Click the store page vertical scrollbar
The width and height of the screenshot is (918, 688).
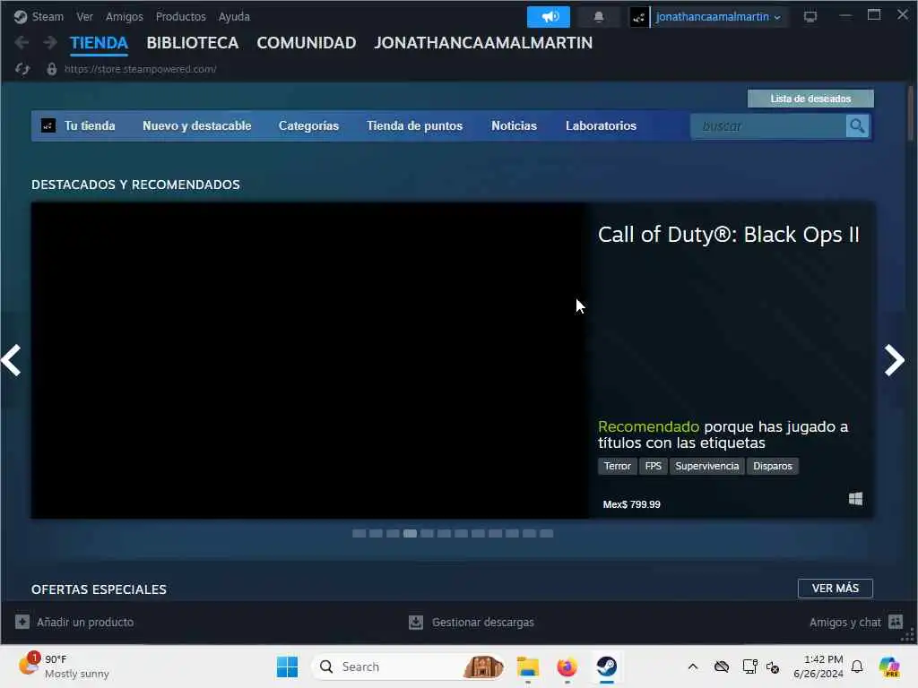click(911, 113)
